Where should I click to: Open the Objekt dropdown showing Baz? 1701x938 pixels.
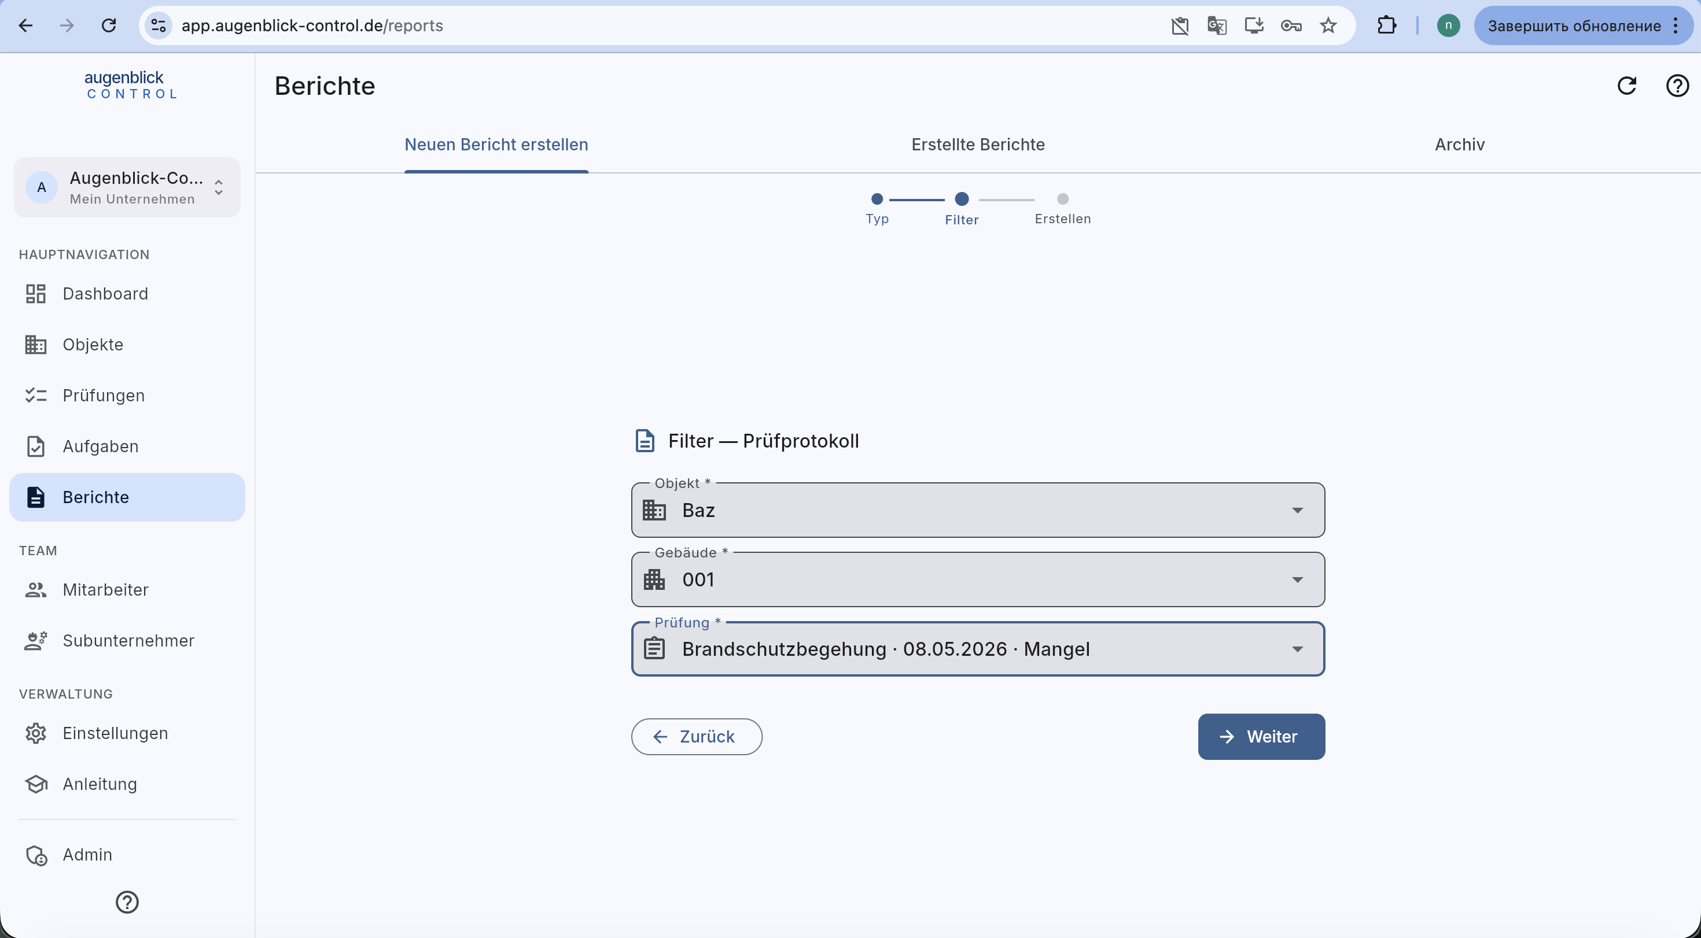[978, 510]
